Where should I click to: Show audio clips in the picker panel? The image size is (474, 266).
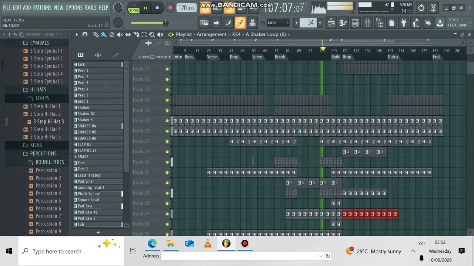tap(98, 55)
